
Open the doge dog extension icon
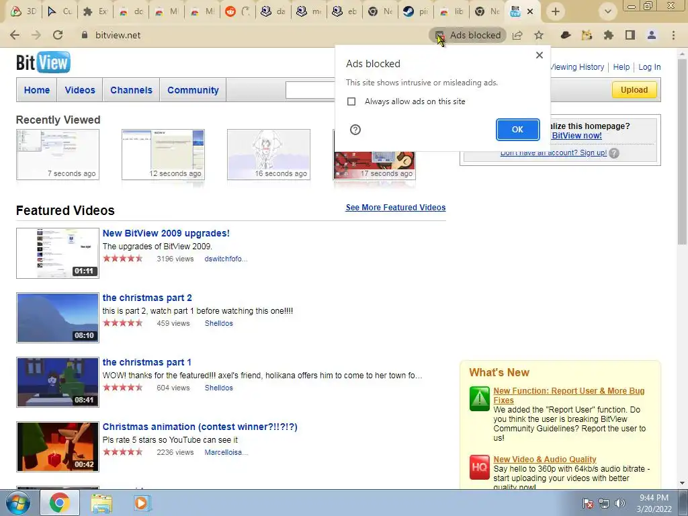pos(587,35)
